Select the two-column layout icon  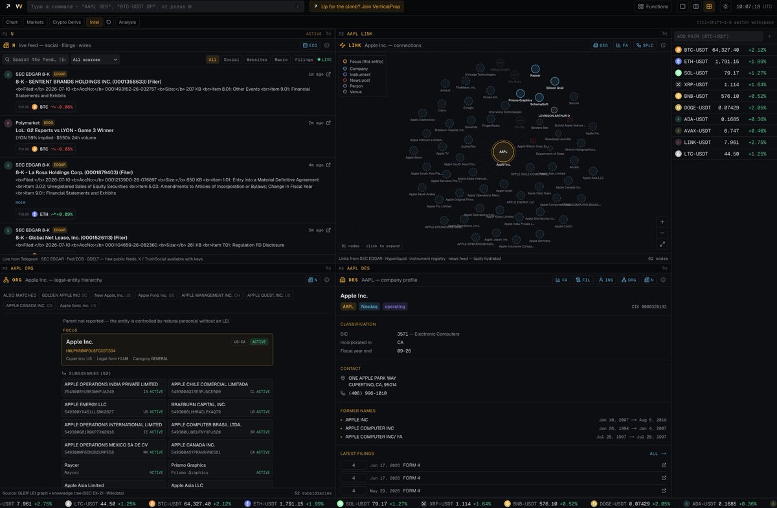click(696, 6)
